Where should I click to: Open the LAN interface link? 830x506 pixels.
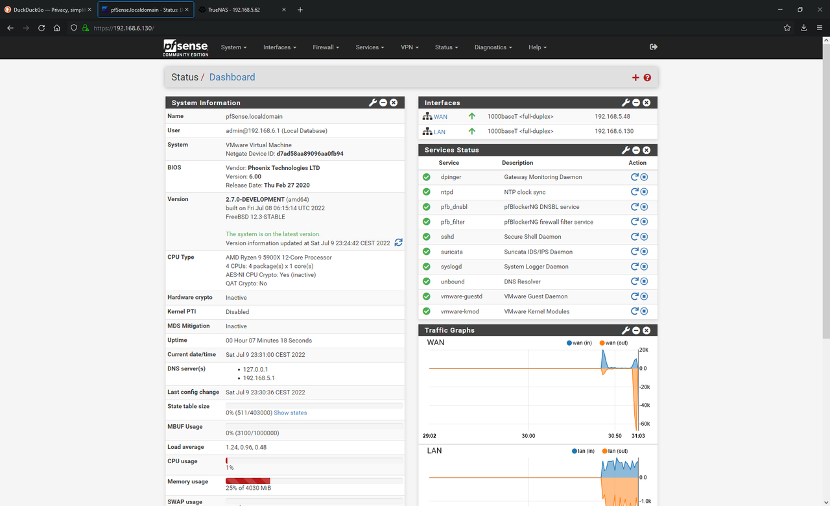tap(440, 132)
